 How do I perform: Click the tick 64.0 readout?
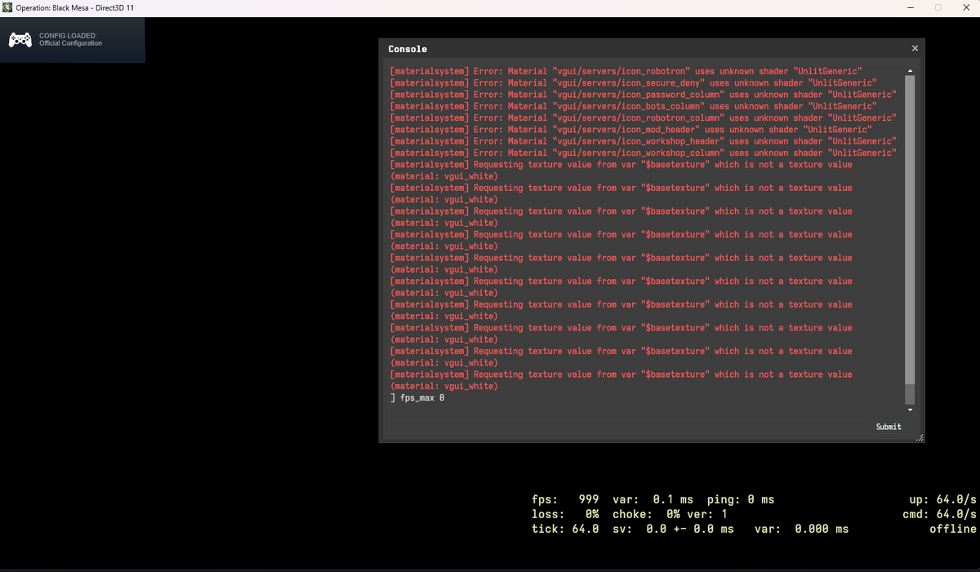tap(565, 529)
